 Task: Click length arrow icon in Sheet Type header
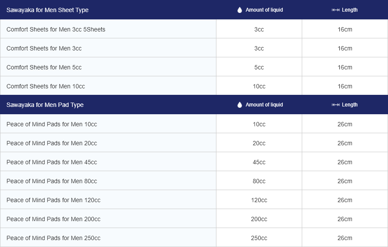point(335,10)
